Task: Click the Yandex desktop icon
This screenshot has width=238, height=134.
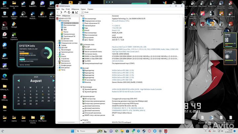Action: (5, 35)
